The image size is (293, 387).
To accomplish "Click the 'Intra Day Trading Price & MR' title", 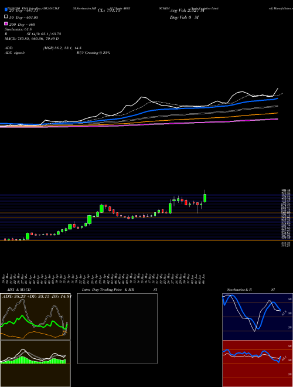I will (108, 290).
